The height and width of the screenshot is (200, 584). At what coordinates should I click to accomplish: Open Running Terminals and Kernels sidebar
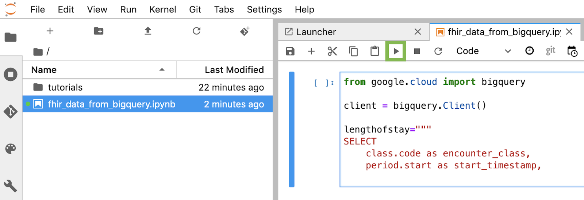(x=11, y=75)
